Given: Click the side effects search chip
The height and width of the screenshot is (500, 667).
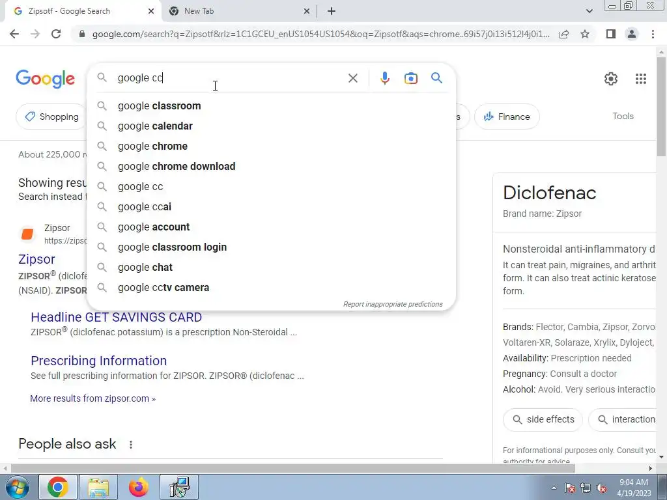Looking at the screenshot, I should click(x=543, y=419).
